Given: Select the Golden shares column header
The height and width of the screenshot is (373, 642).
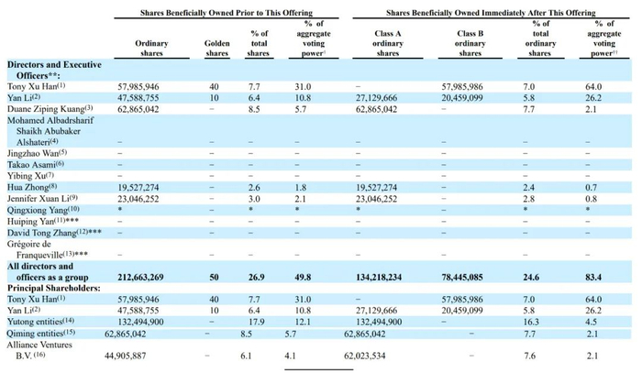Looking at the screenshot, I should tap(217, 48).
